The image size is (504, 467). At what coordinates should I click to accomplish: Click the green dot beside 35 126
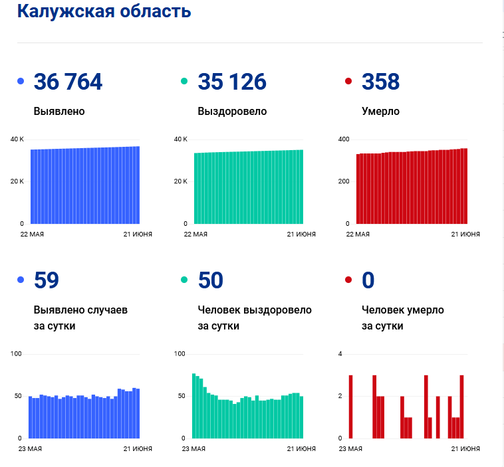pos(184,81)
